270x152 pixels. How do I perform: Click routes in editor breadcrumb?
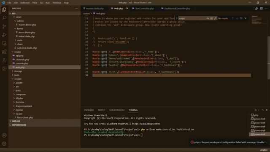tap(86, 14)
